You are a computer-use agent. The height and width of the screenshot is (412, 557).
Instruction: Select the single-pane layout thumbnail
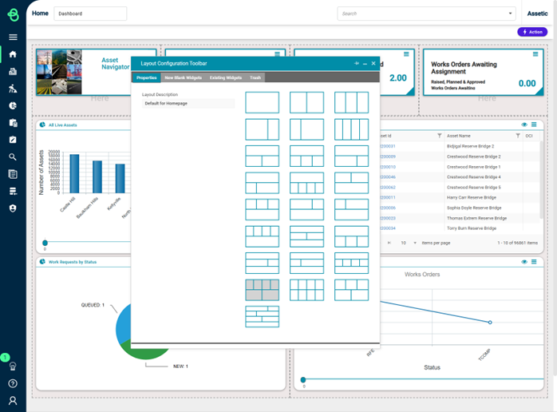(x=262, y=102)
